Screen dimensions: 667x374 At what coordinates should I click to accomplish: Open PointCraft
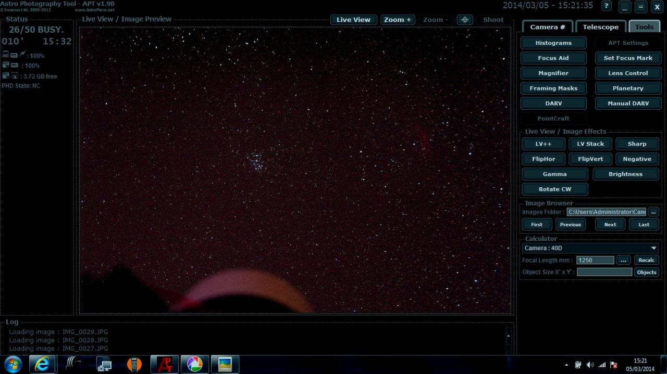click(x=553, y=118)
